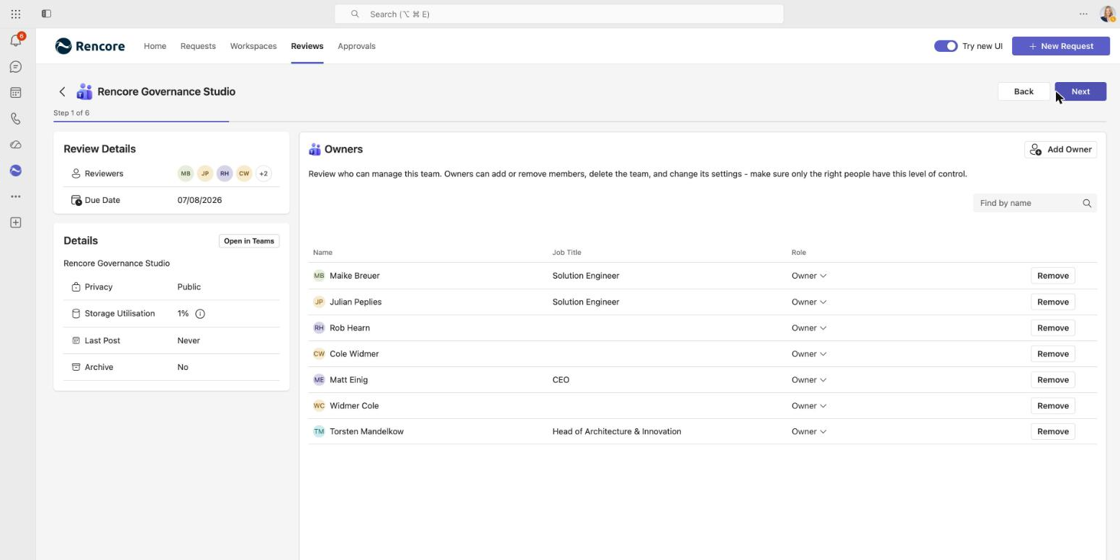This screenshot has width=1120, height=560.
Task: Go to the Home tab
Action: (x=155, y=46)
